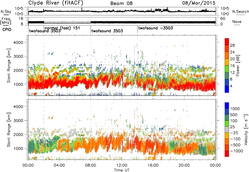Click the '2000' tick of the velocity panel
The width and height of the screenshot is (249, 172).
pyautogui.click(x=18, y=134)
